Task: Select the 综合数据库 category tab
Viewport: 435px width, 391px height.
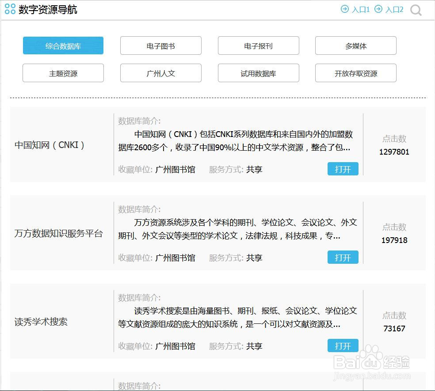Action: 63,46
